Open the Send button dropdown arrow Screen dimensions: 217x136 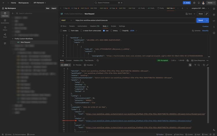(207, 20)
